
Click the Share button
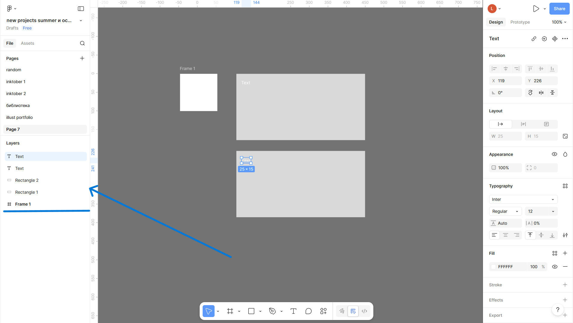coord(559,9)
